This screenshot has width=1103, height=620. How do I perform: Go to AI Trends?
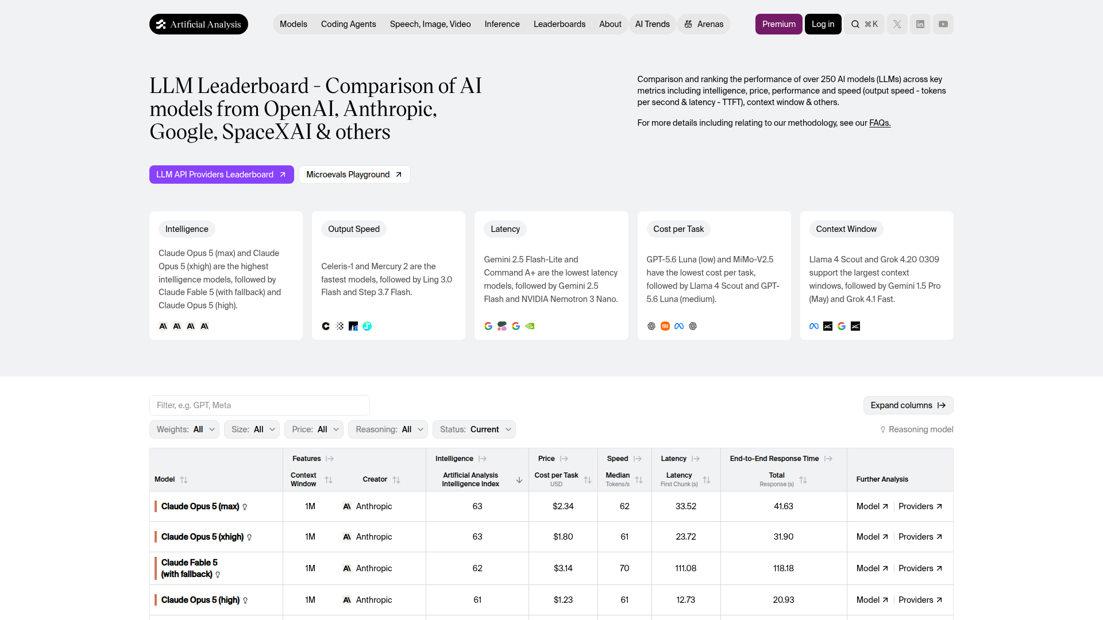click(x=653, y=24)
